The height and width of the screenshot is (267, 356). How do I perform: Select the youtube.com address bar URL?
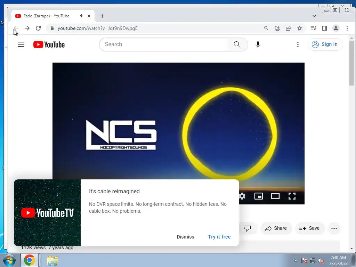(98, 29)
